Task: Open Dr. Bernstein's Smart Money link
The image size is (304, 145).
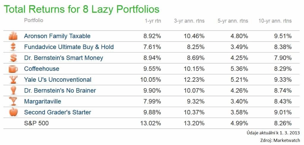Action: 64,58
